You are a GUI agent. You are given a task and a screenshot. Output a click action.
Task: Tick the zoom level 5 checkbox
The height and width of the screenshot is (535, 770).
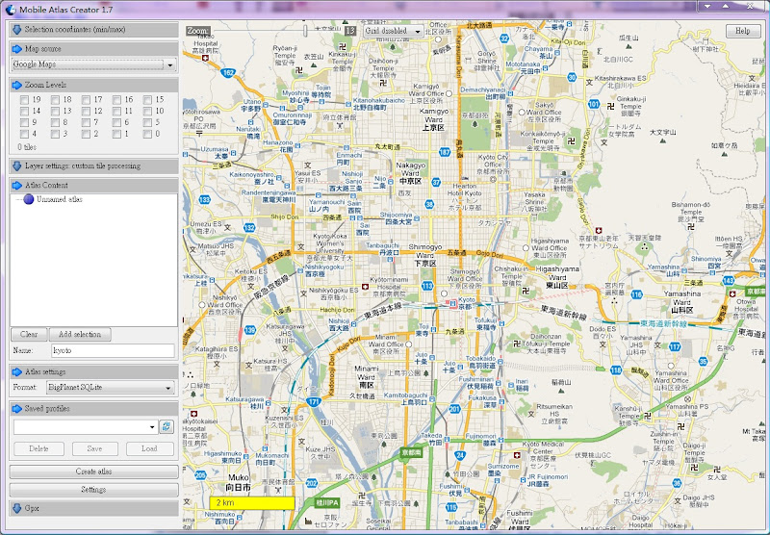(x=147, y=122)
